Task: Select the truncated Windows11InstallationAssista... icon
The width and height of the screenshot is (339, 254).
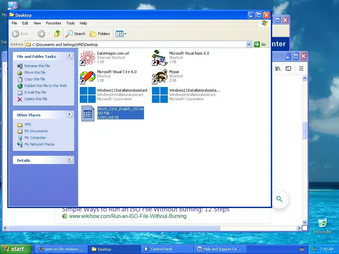Action: [x=160, y=95]
